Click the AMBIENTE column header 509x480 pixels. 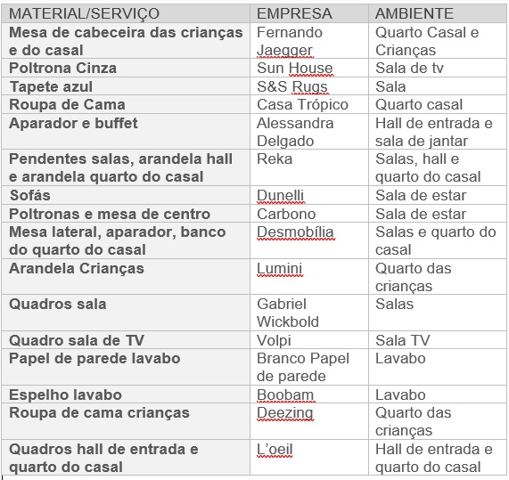438,13
